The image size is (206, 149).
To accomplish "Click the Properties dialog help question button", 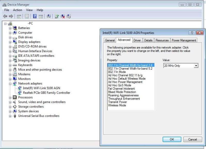I will pos(192,33).
